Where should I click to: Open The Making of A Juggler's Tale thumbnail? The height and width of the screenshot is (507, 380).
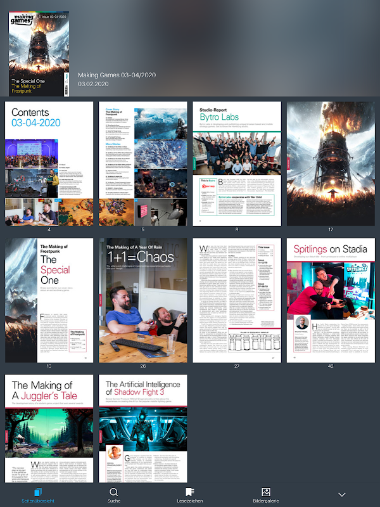click(49, 429)
